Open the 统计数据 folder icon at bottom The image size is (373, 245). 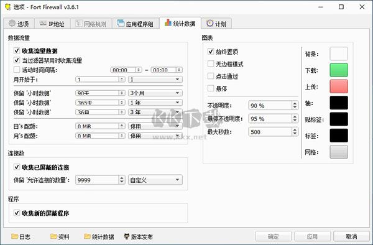(88, 236)
